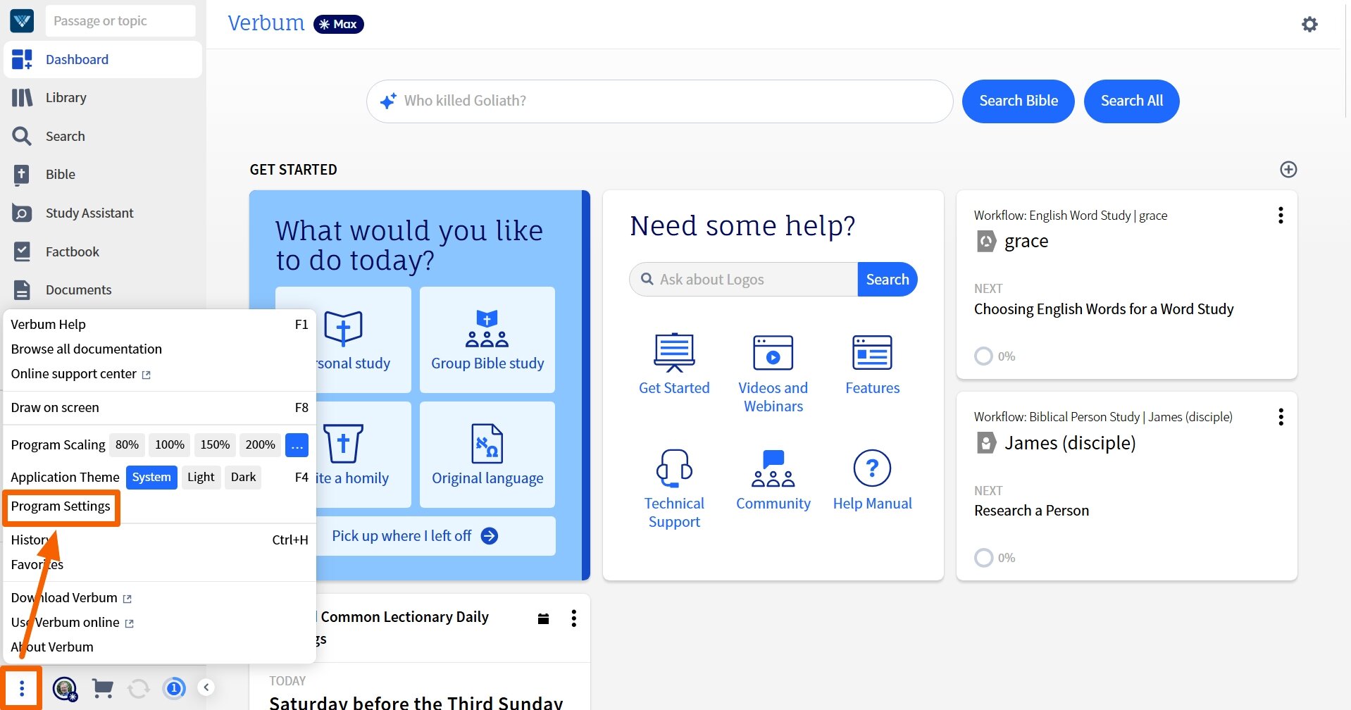
Task: Open the notifications badge showing 1
Action: (x=174, y=688)
